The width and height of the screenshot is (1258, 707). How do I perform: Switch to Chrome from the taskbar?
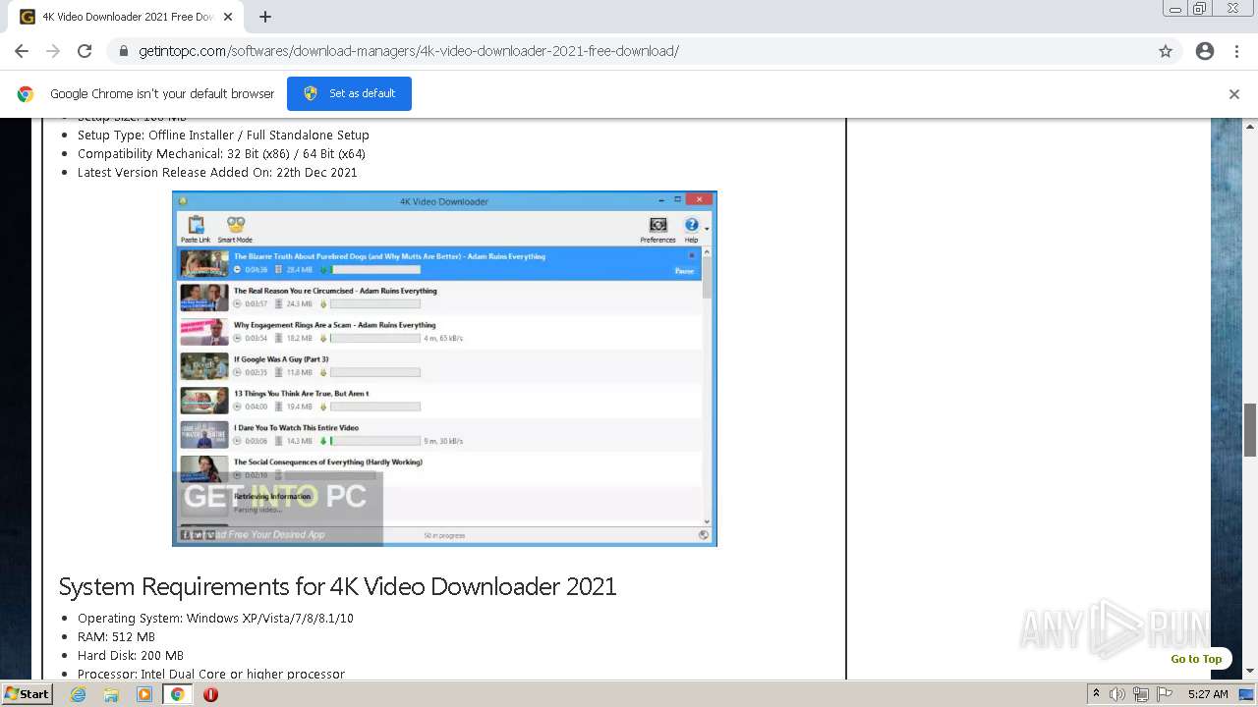click(x=177, y=694)
